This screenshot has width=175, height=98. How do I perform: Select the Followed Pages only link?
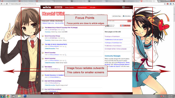48,23
